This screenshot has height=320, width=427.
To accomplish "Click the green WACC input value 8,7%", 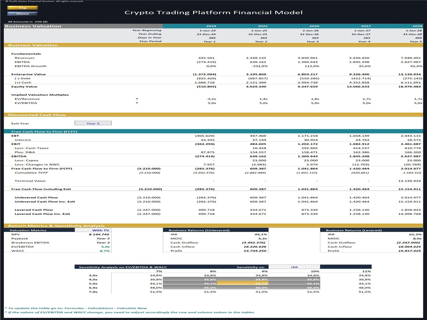I will coord(105,251).
